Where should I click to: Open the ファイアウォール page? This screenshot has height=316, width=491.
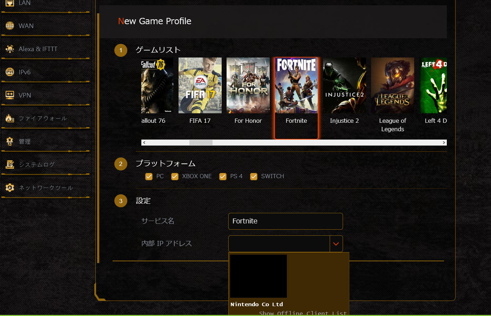pyautogui.click(x=45, y=118)
